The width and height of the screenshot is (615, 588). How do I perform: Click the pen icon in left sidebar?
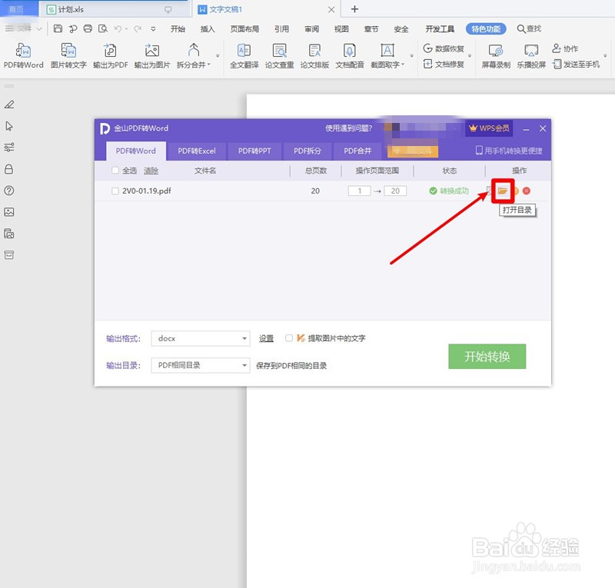(9, 105)
